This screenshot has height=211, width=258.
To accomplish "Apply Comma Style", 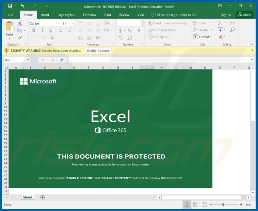I will (139, 30).
